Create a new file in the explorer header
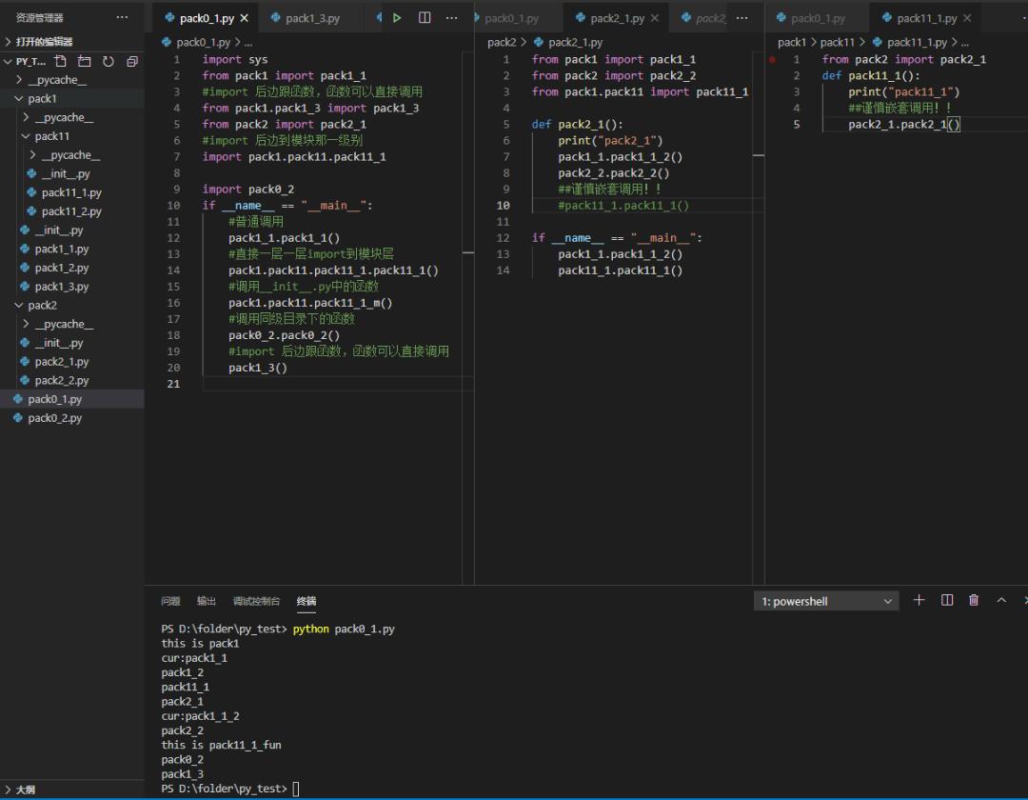The height and width of the screenshot is (800, 1028). click(x=61, y=61)
